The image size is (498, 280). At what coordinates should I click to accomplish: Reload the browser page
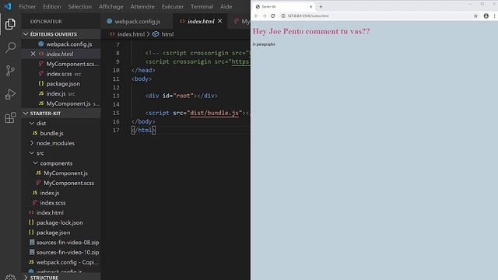(x=272, y=16)
